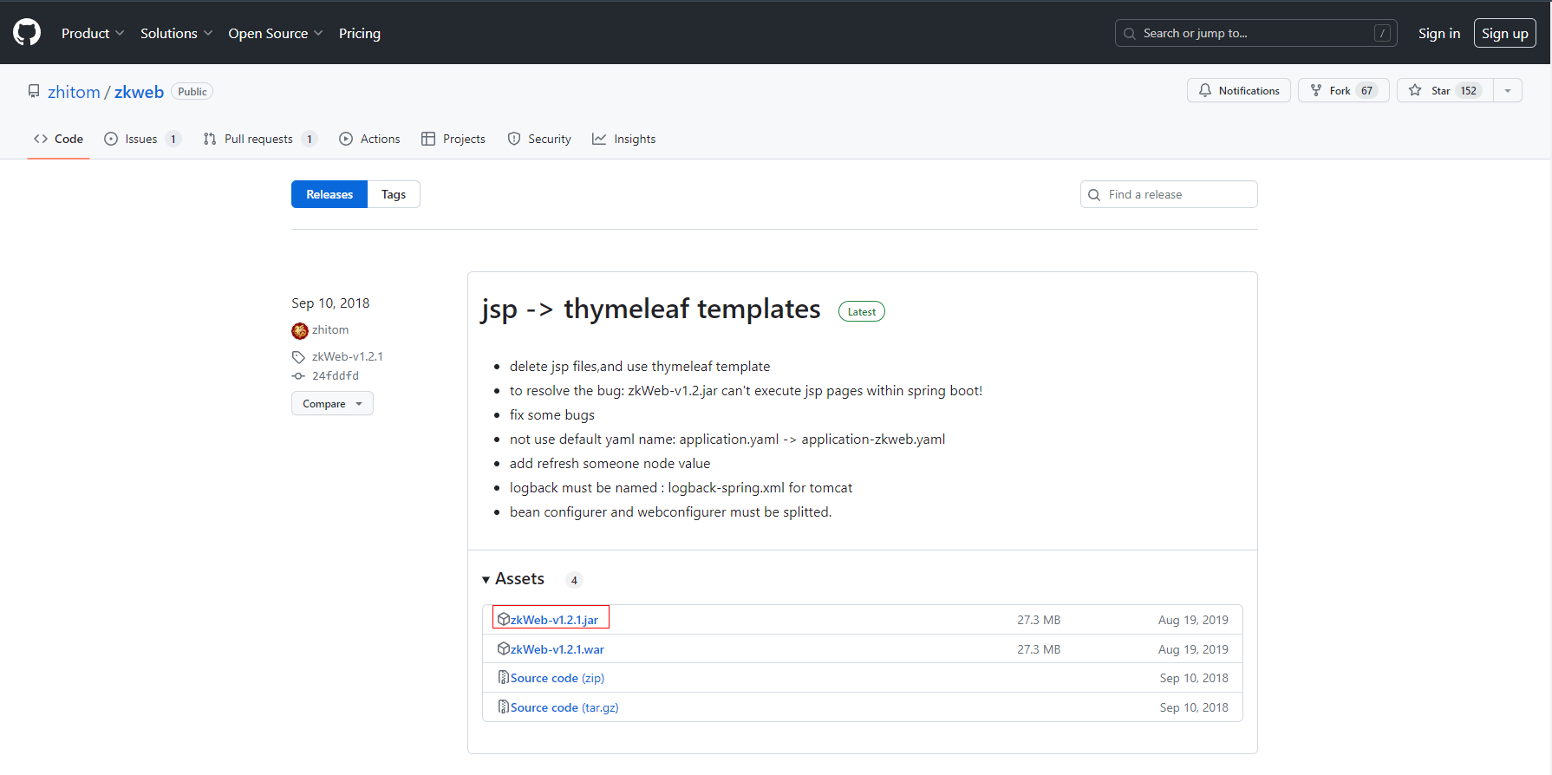Image resolution: width=1552 pixels, height=775 pixels.
Task: Click the Notifications bell icon
Action: click(x=1204, y=90)
